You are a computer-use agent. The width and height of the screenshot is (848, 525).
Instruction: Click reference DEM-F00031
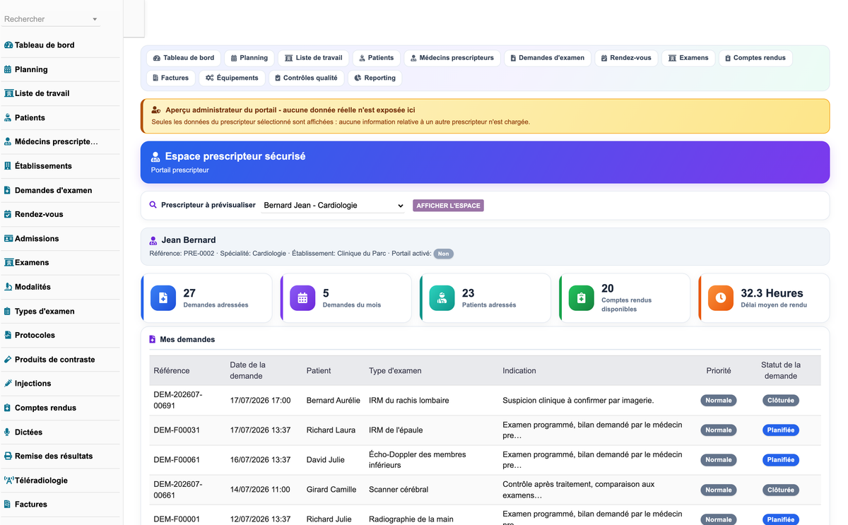click(177, 430)
